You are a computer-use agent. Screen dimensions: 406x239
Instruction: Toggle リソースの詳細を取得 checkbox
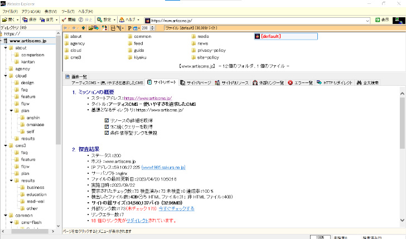(x=107, y=120)
